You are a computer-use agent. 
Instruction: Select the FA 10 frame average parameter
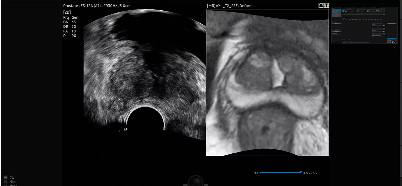70,31
